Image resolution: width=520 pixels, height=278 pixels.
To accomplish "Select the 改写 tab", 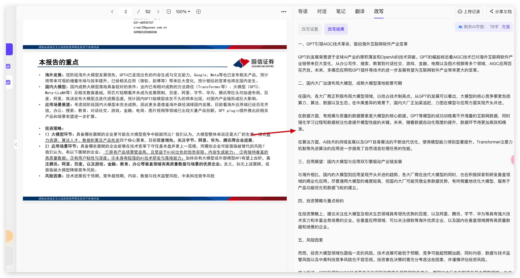I will 379,11.
